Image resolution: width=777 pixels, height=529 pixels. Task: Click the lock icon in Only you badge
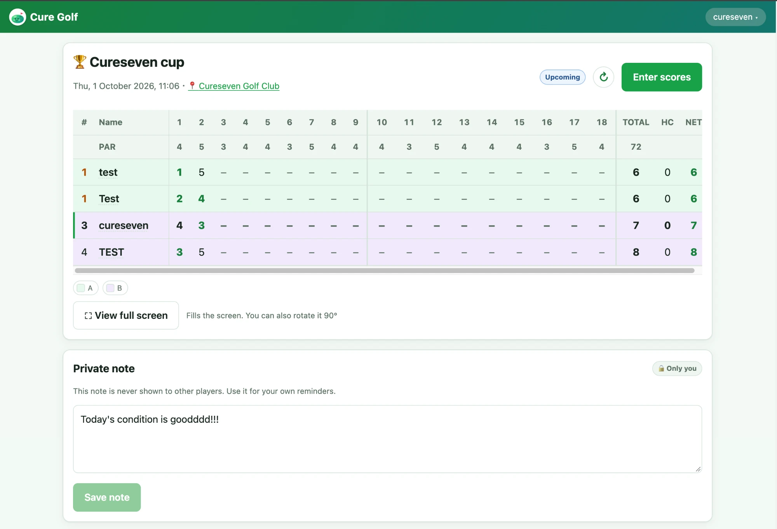(x=661, y=368)
